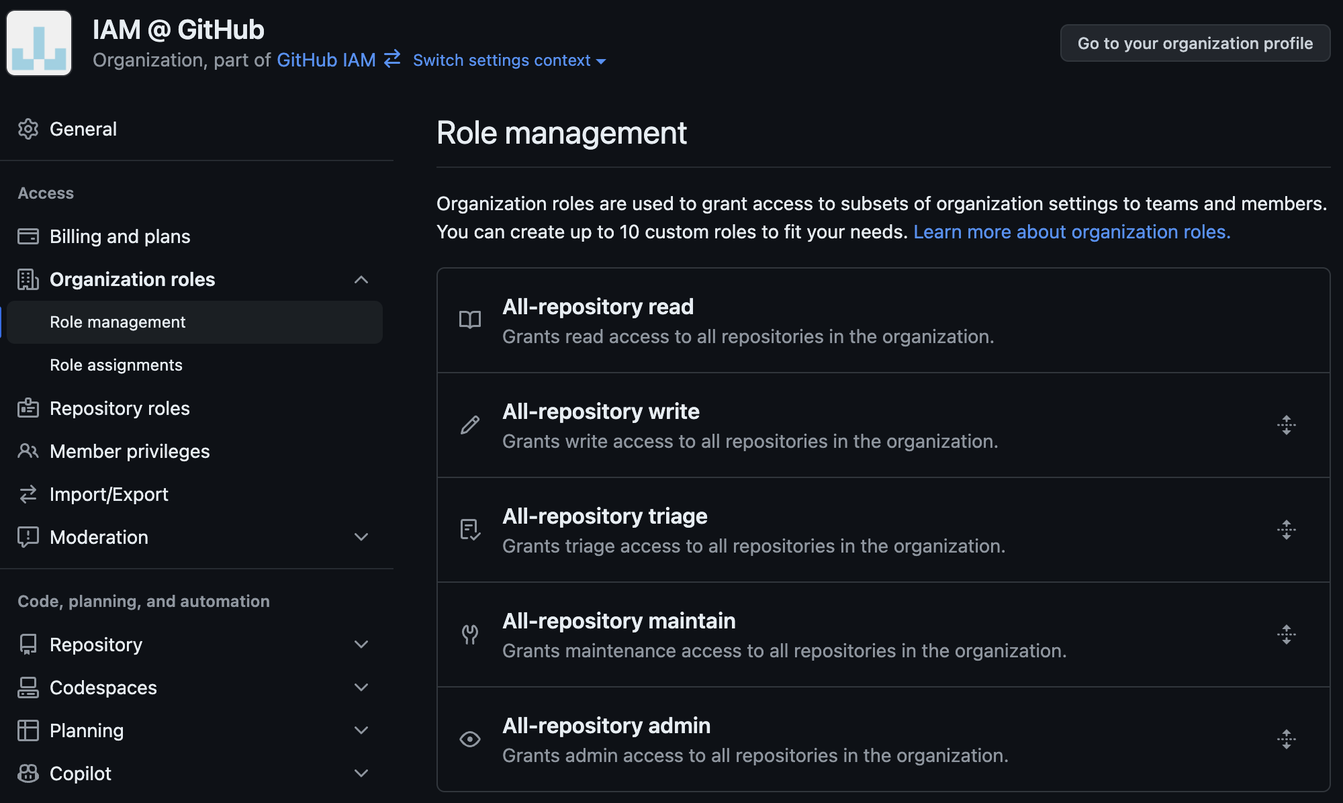Open the Switch settings context dropdown

point(509,60)
